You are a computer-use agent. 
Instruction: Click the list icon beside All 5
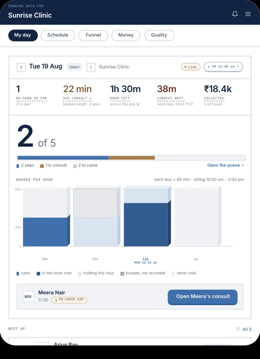(237, 329)
